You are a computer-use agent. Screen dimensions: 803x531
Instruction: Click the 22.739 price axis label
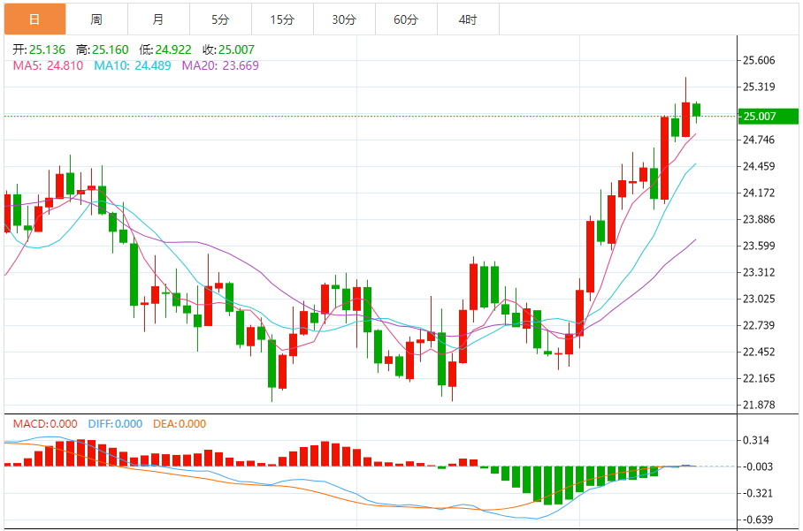point(759,325)
